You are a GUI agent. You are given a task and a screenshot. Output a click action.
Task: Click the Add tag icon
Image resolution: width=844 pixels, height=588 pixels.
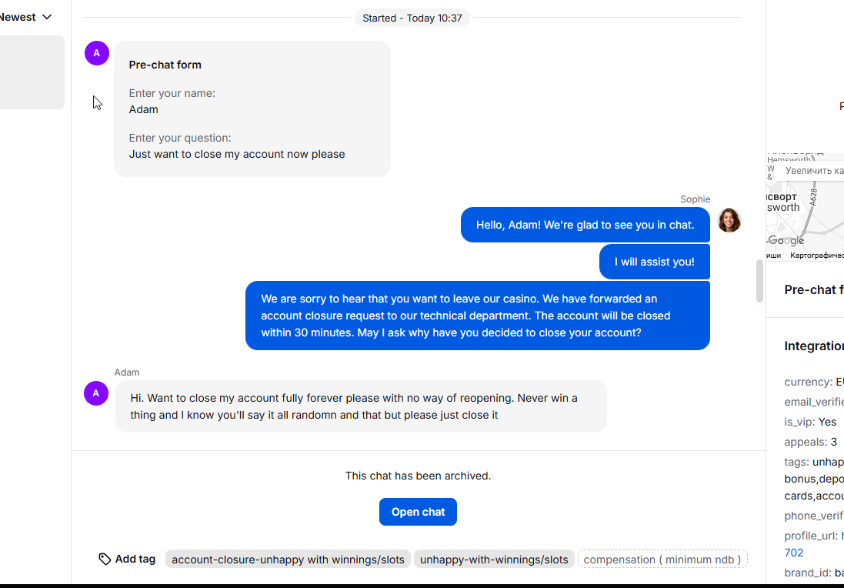(x=105, y=559)
